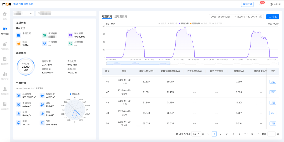
Task: Click the calendar icon in date range
Action: click(261, 17)
